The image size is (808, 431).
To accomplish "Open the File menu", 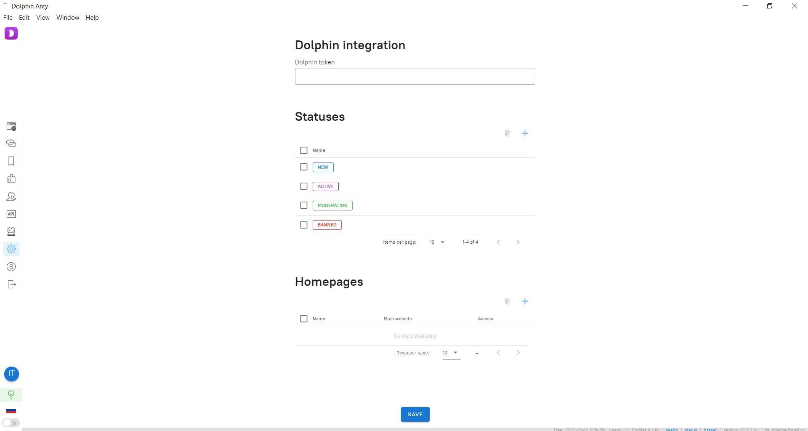I will (x=8, y=18).
